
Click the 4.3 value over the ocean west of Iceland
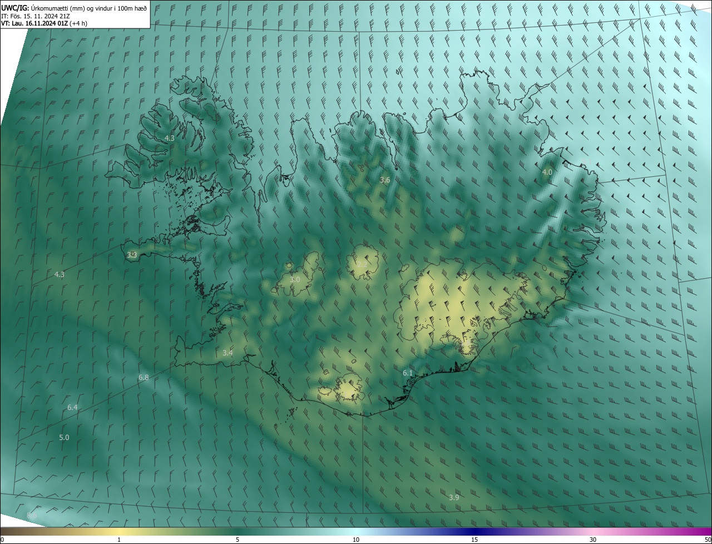(60, 274)
